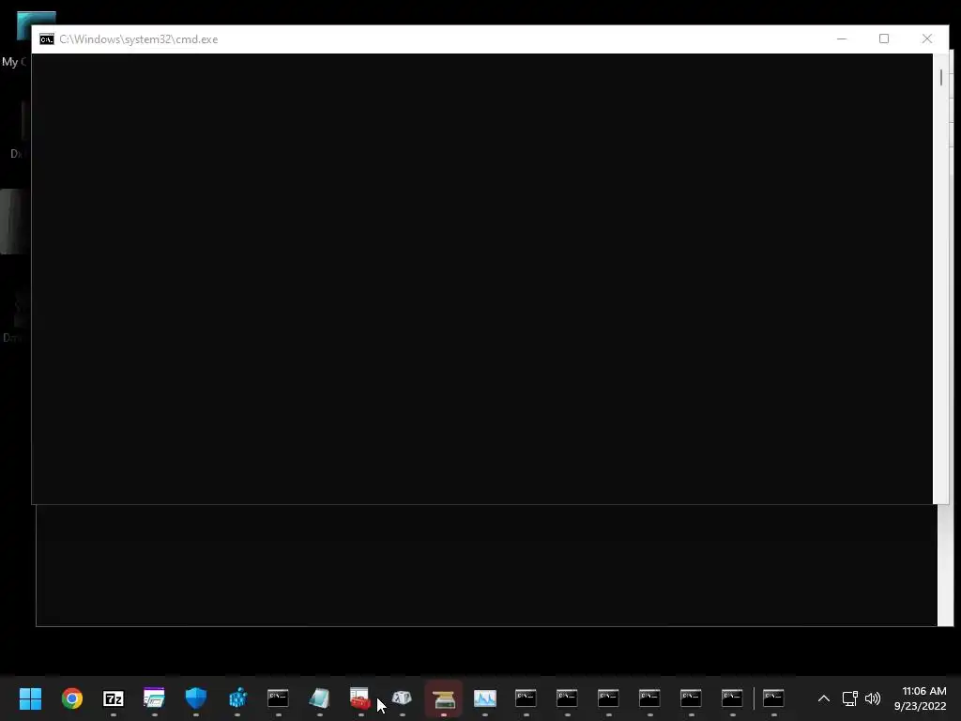Click inside the cmd.exe console area

[x=481, y=279]
